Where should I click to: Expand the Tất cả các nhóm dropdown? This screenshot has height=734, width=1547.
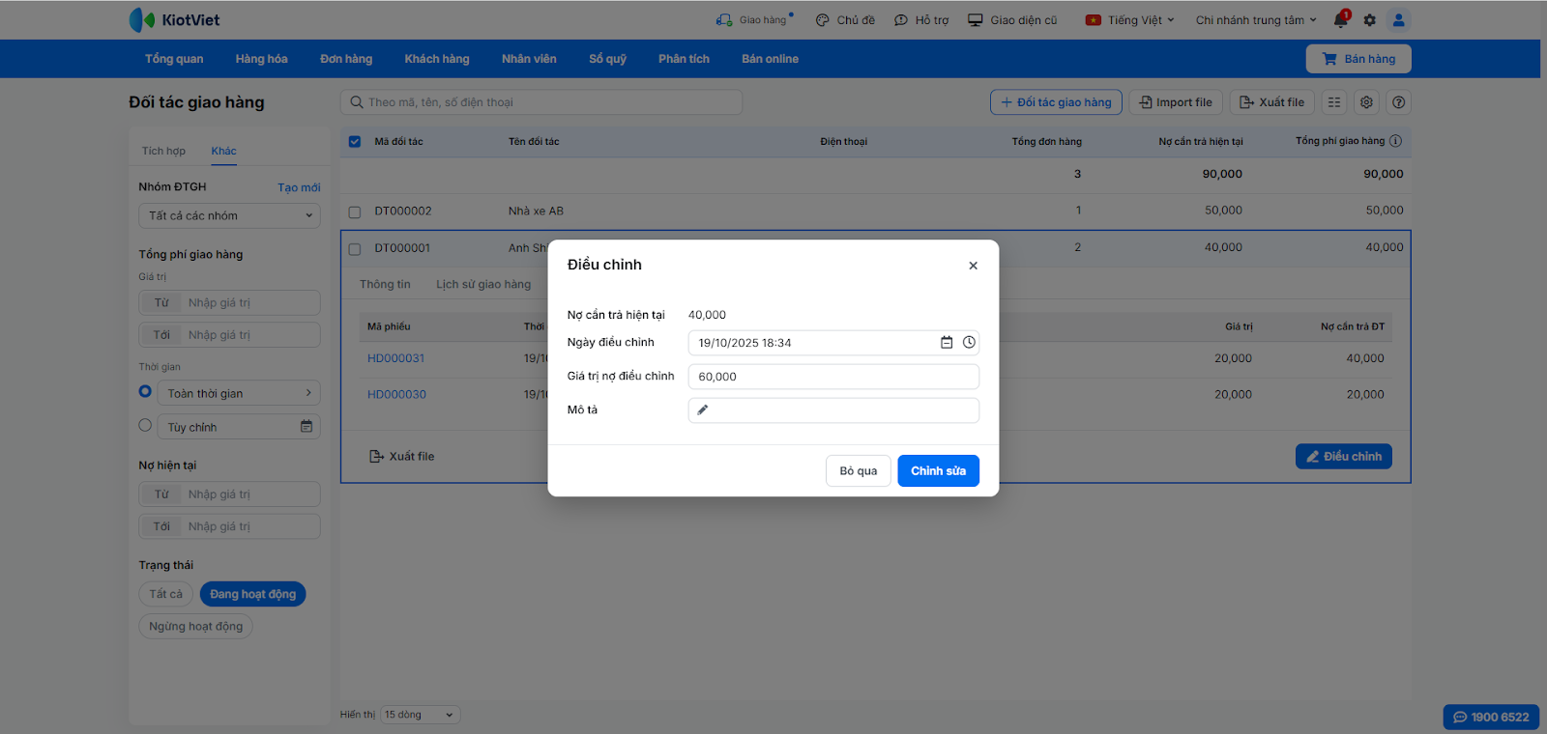tap(229, 216)
